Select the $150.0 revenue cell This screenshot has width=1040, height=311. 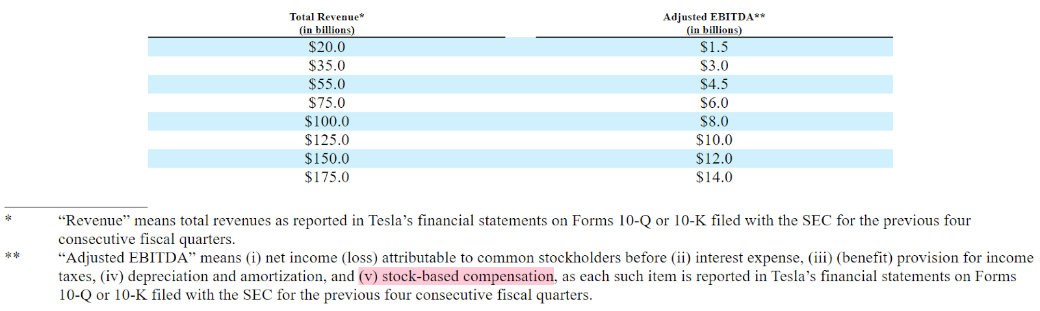tap(326, 158)
